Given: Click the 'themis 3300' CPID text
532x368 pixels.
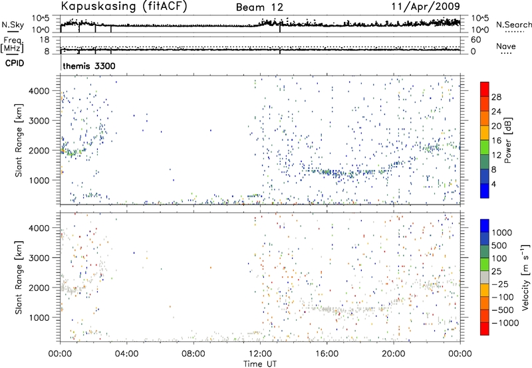Looking at the screenshot, I should [x=89, y=66].
